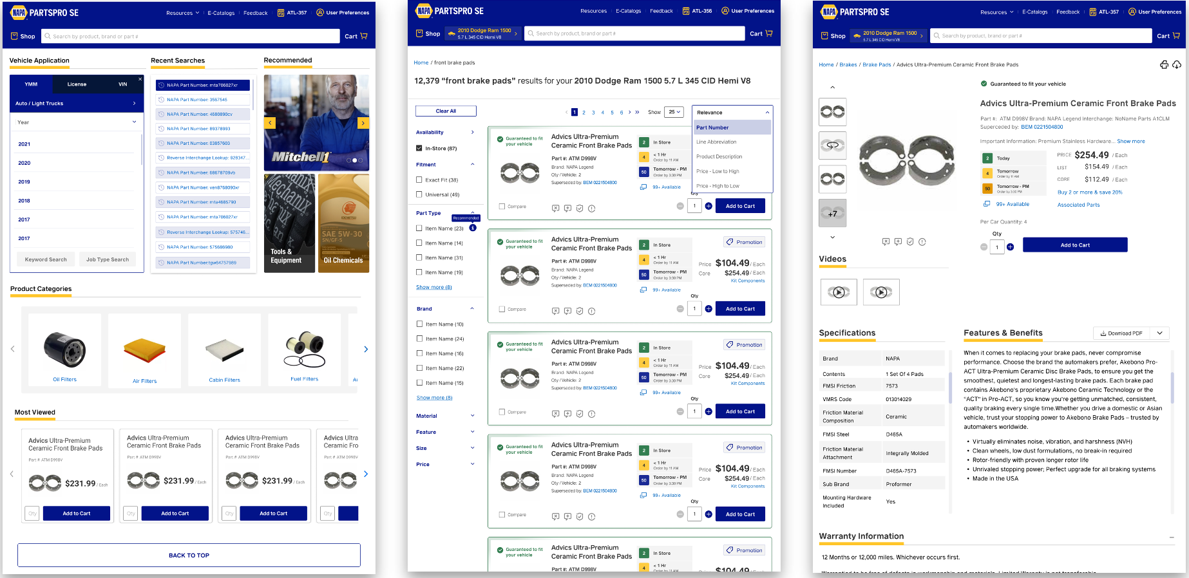
Task: Click the Recent Searches list scrollbar
Action: [253, 94]
